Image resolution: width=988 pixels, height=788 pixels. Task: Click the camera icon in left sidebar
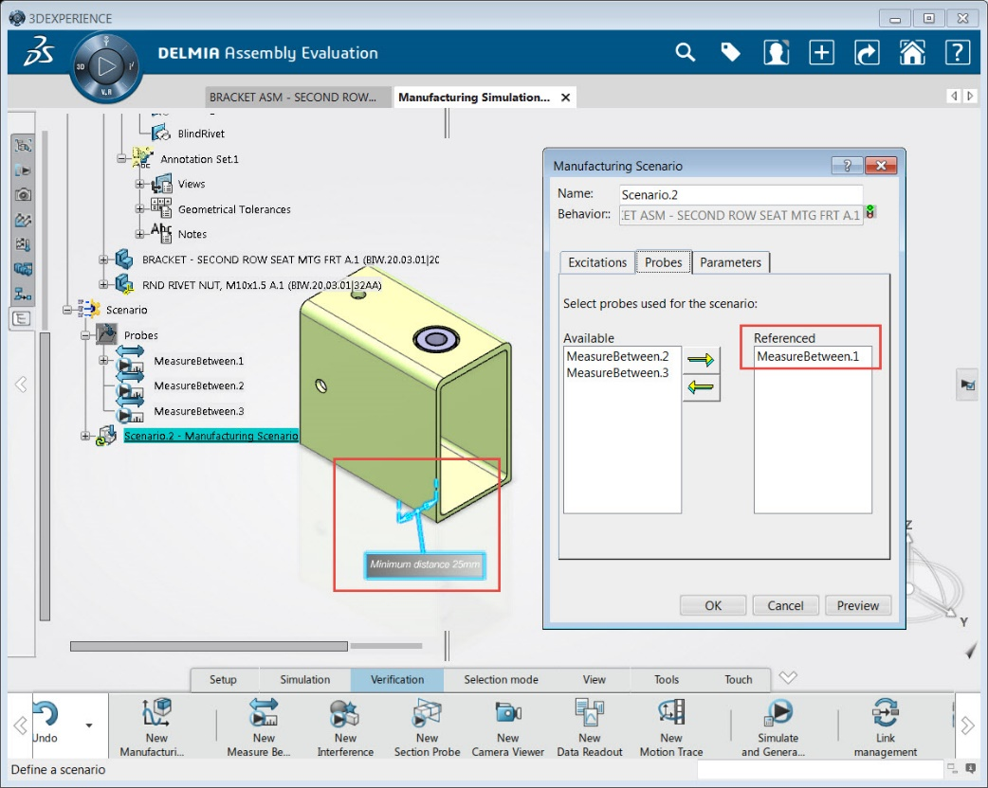point(24,194)
